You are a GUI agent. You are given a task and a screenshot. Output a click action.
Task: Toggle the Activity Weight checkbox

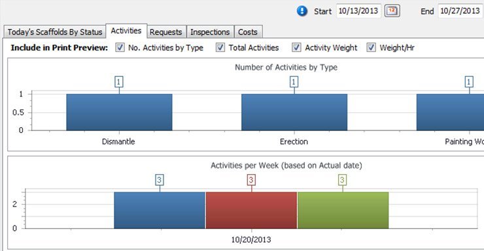[296, 48]
